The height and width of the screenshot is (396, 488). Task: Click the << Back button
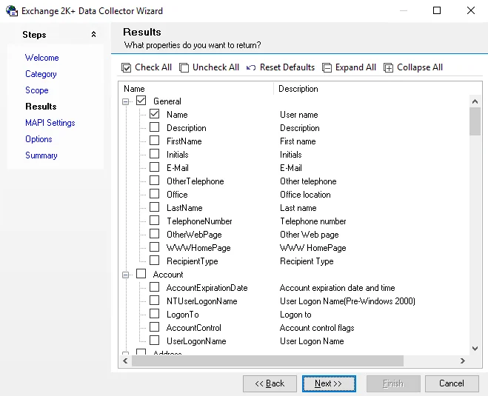[270, 383]
